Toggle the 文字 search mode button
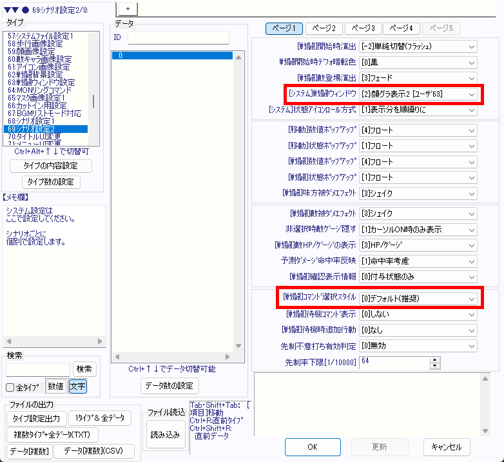The image size is (504, 462). coord(77,387)
